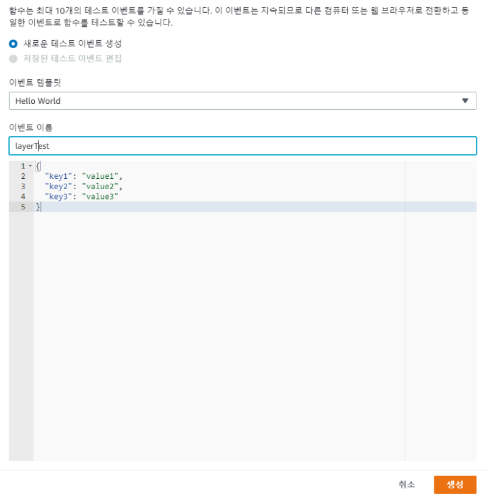The width and height of the screenshot is (488, 498).
Task: Place cursor on the "key1" property
Action: point(54,176)
